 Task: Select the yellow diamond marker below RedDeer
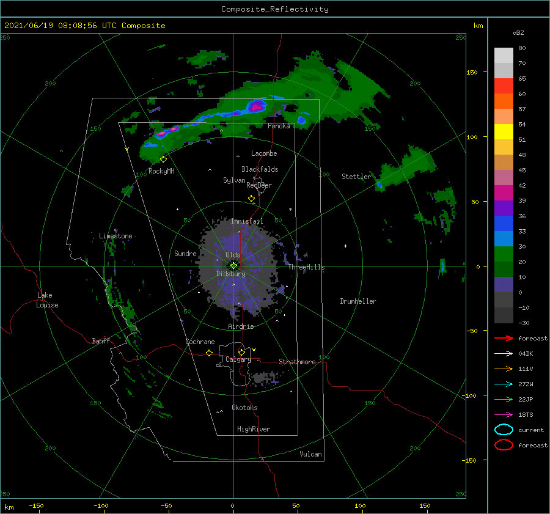[251, 199]
